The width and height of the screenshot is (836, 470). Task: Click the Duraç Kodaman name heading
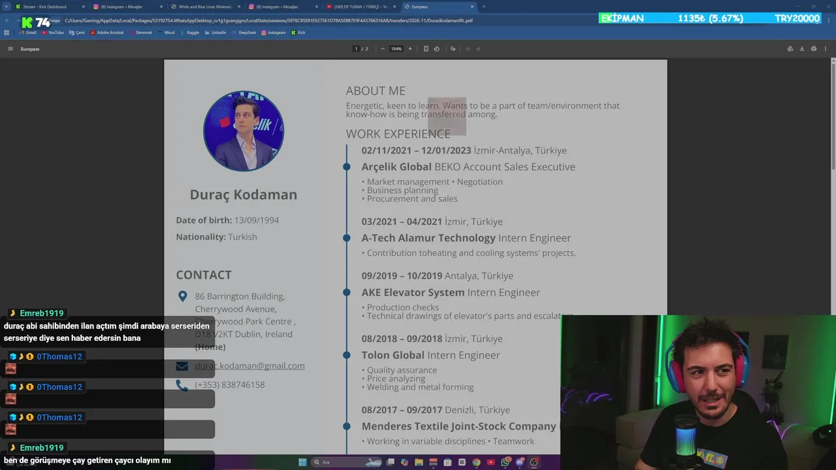[x=244, y=195]
